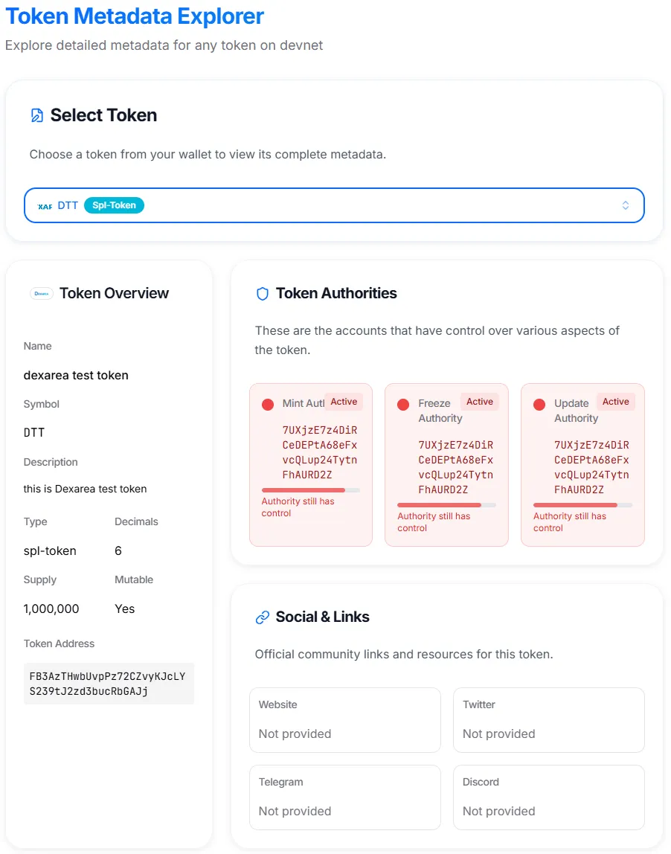The width and height of the screenshot is (671, 854).
Task: Click the Freeze Authority progress bar
Action: pyautogui.click(x=446, y=505)
